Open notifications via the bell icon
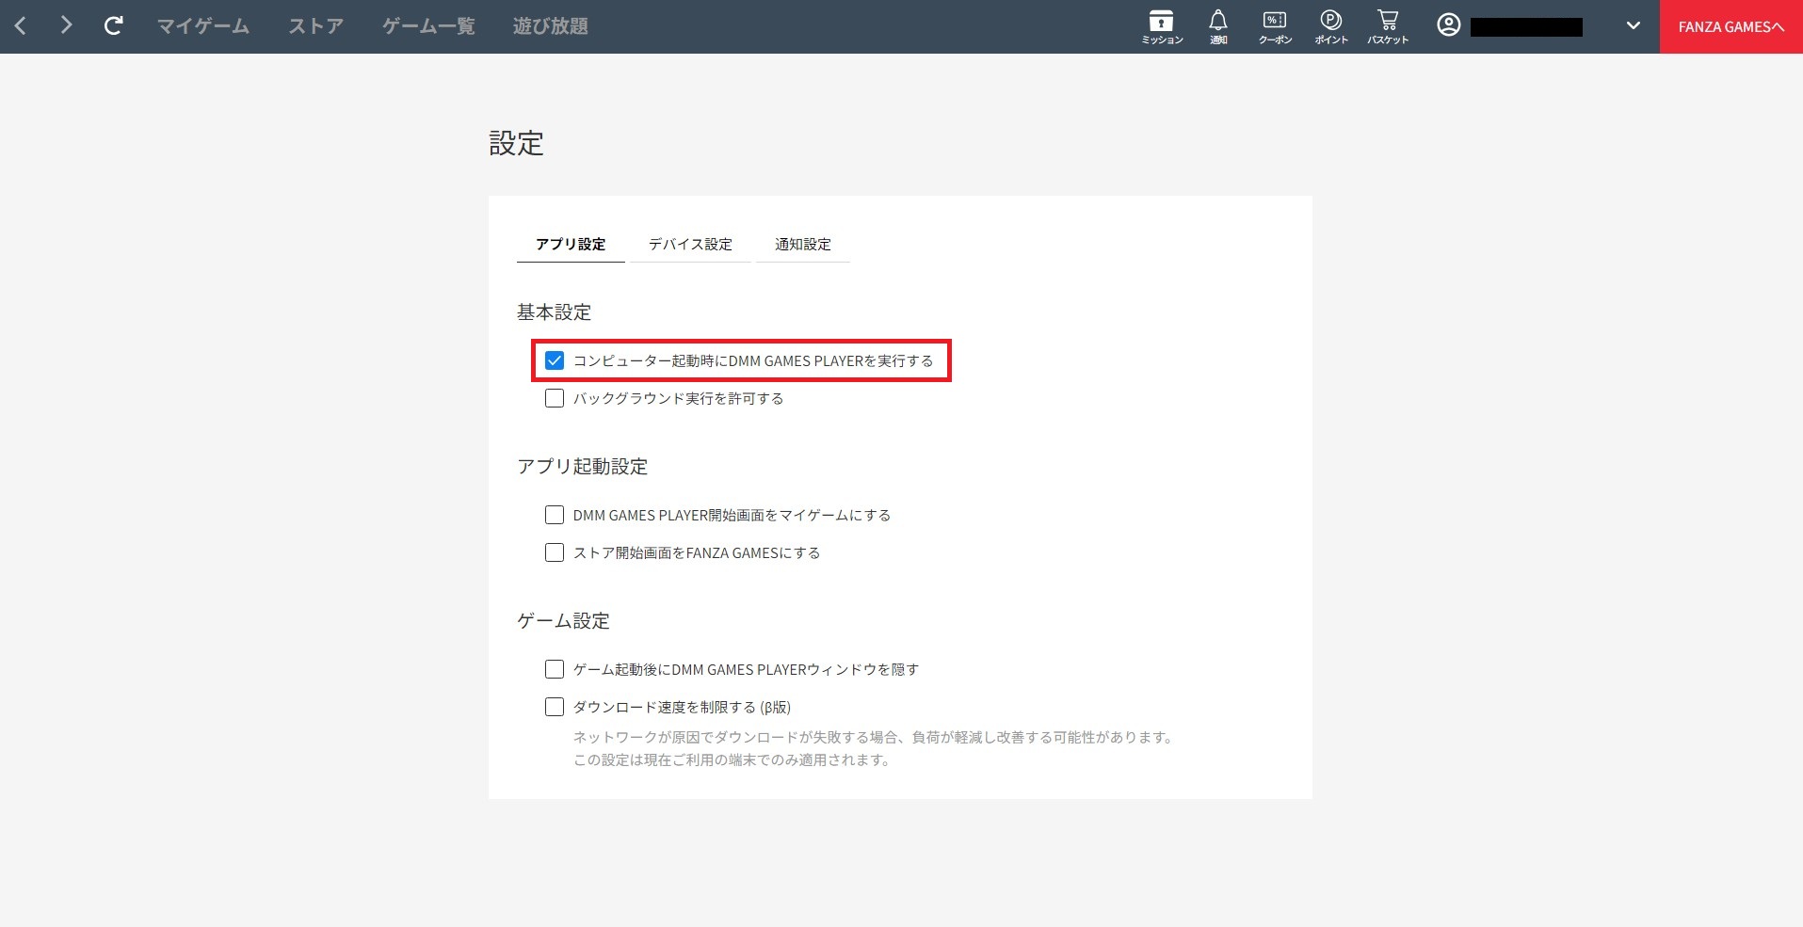The height and width of the screenshot is (927, 1803). pyautogui.click(x=1217, y=25)
